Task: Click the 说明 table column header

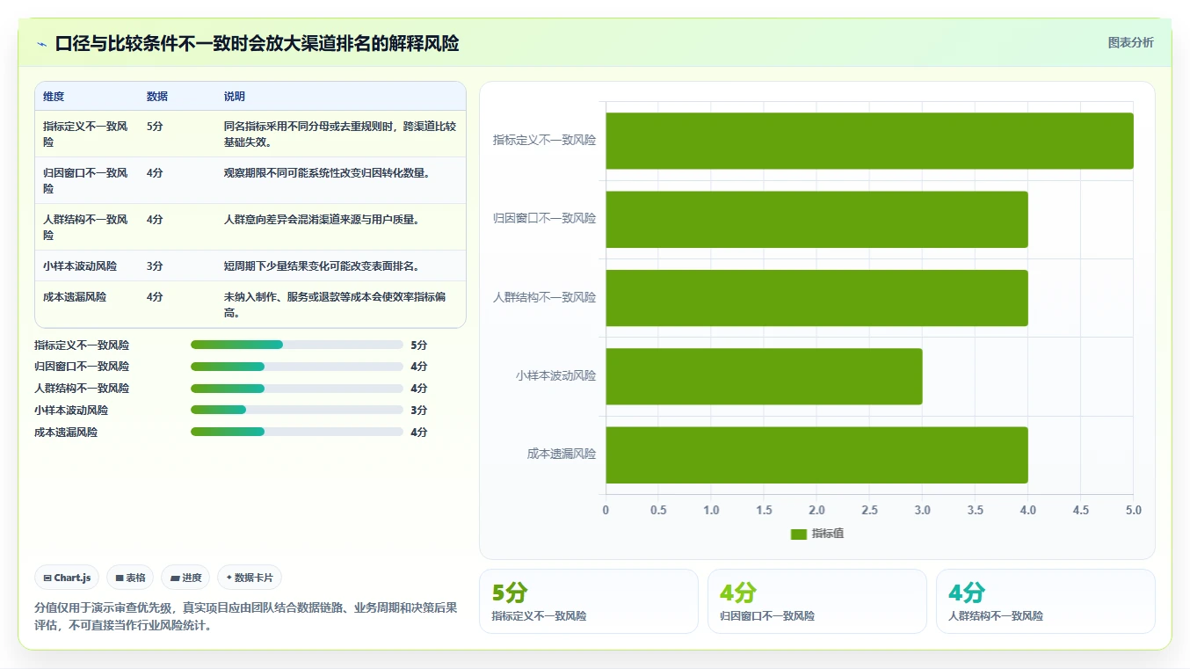Action: (235, 97)
